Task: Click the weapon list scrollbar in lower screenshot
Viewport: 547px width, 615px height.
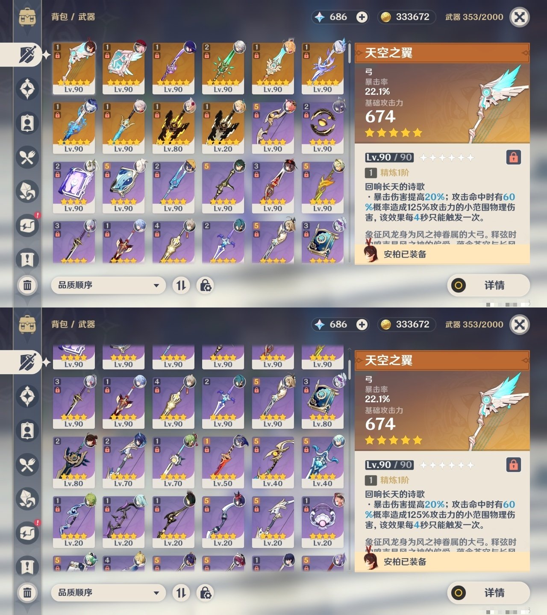Action: pyautogui.click(x=349, y=367)
